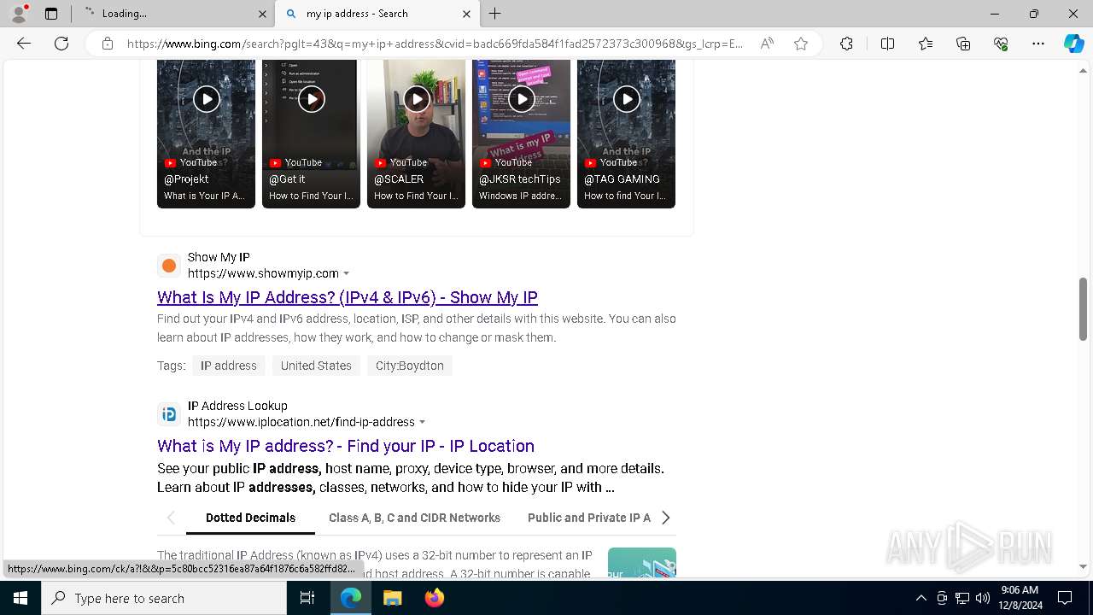Expand options for showmyip.com result

346,274
